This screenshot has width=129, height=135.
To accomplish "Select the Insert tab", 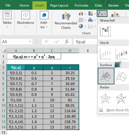I will 39,5.
